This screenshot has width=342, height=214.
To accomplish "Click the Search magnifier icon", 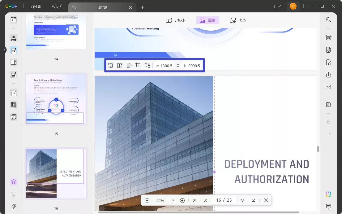I will 328,20.
